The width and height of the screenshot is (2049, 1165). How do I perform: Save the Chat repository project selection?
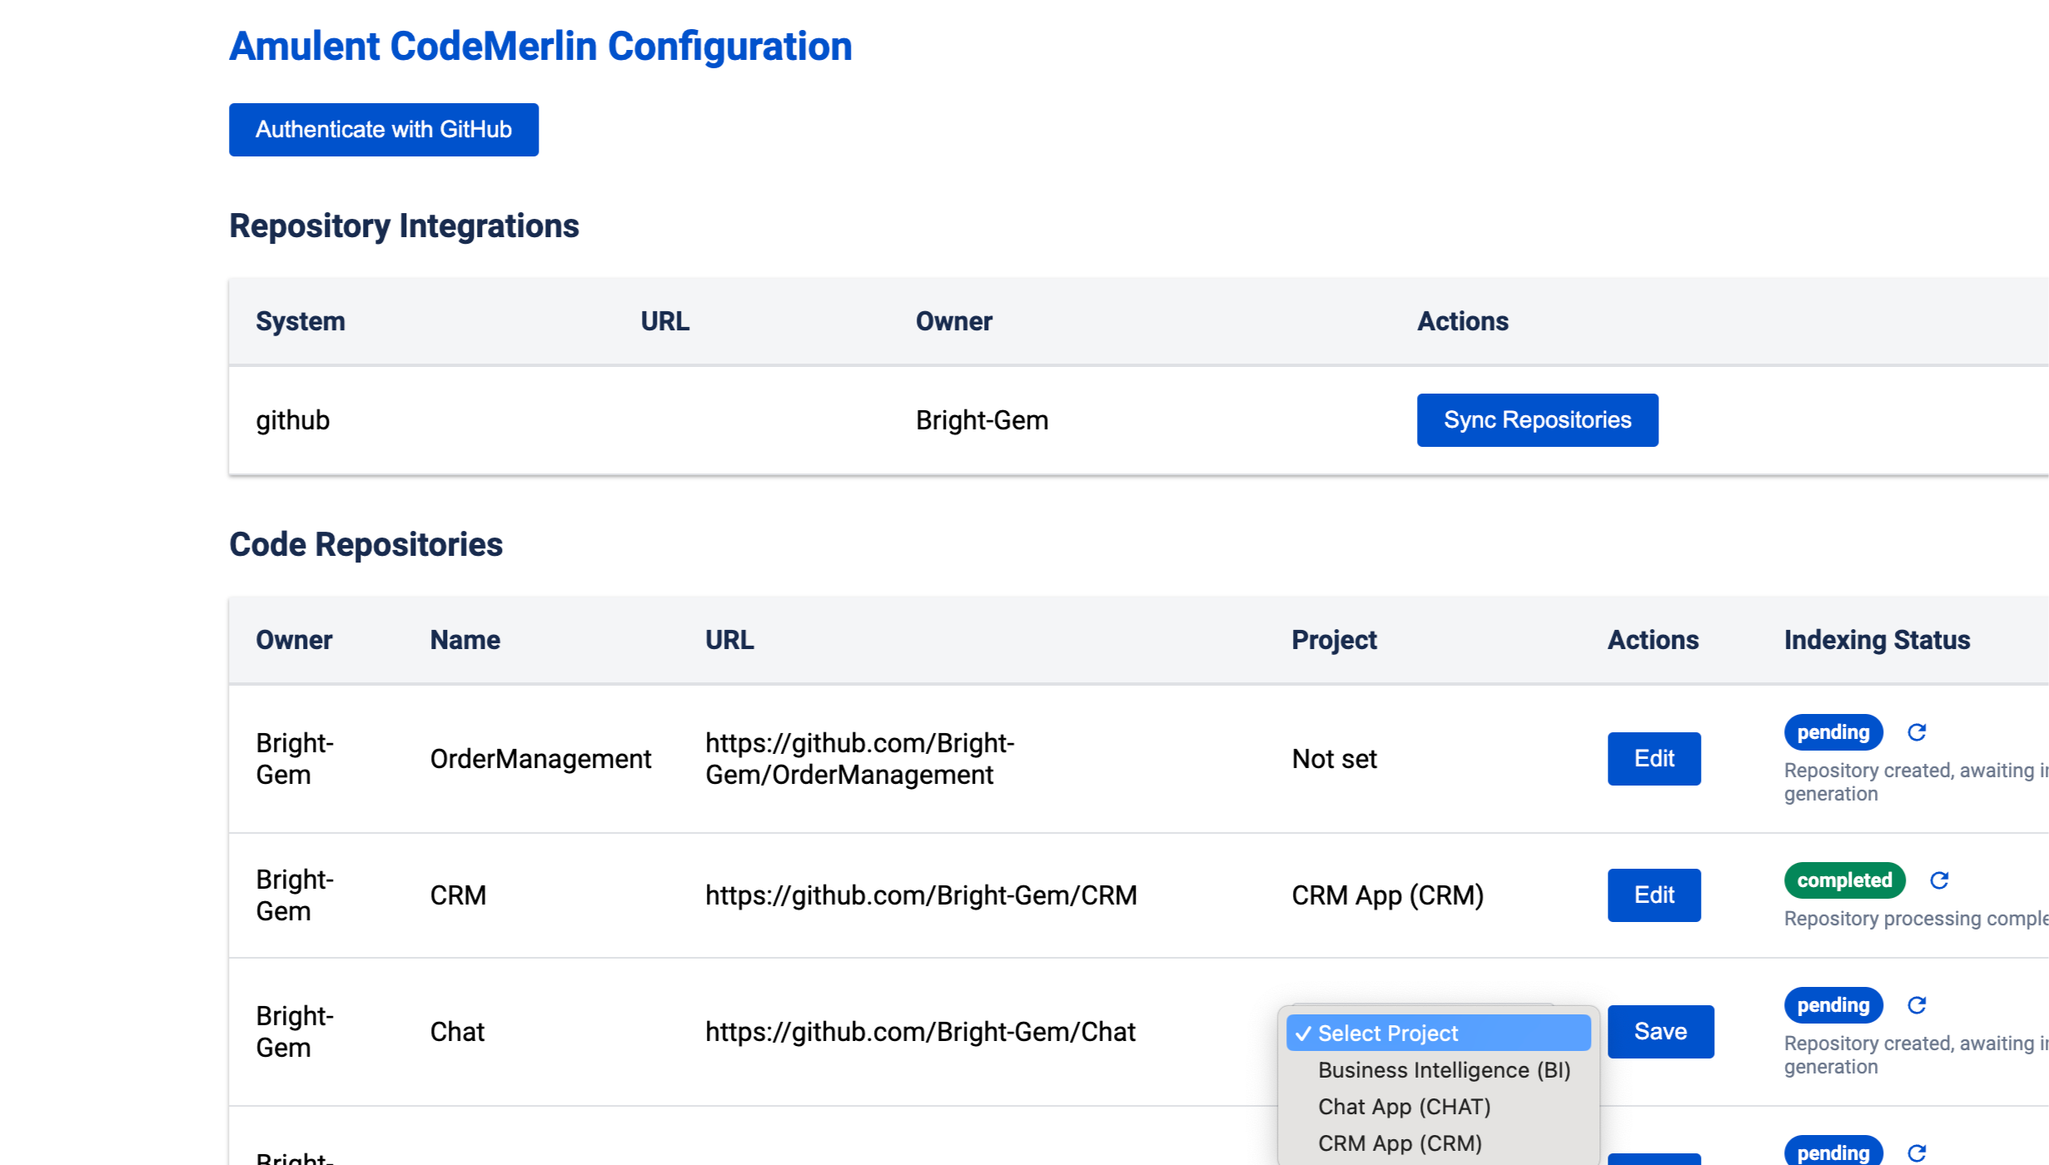(1660, 1032)
